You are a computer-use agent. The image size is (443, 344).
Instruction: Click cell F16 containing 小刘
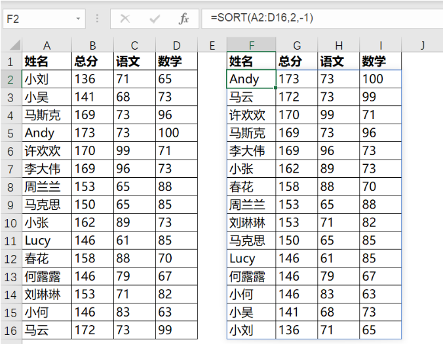[x=252, y=330]
